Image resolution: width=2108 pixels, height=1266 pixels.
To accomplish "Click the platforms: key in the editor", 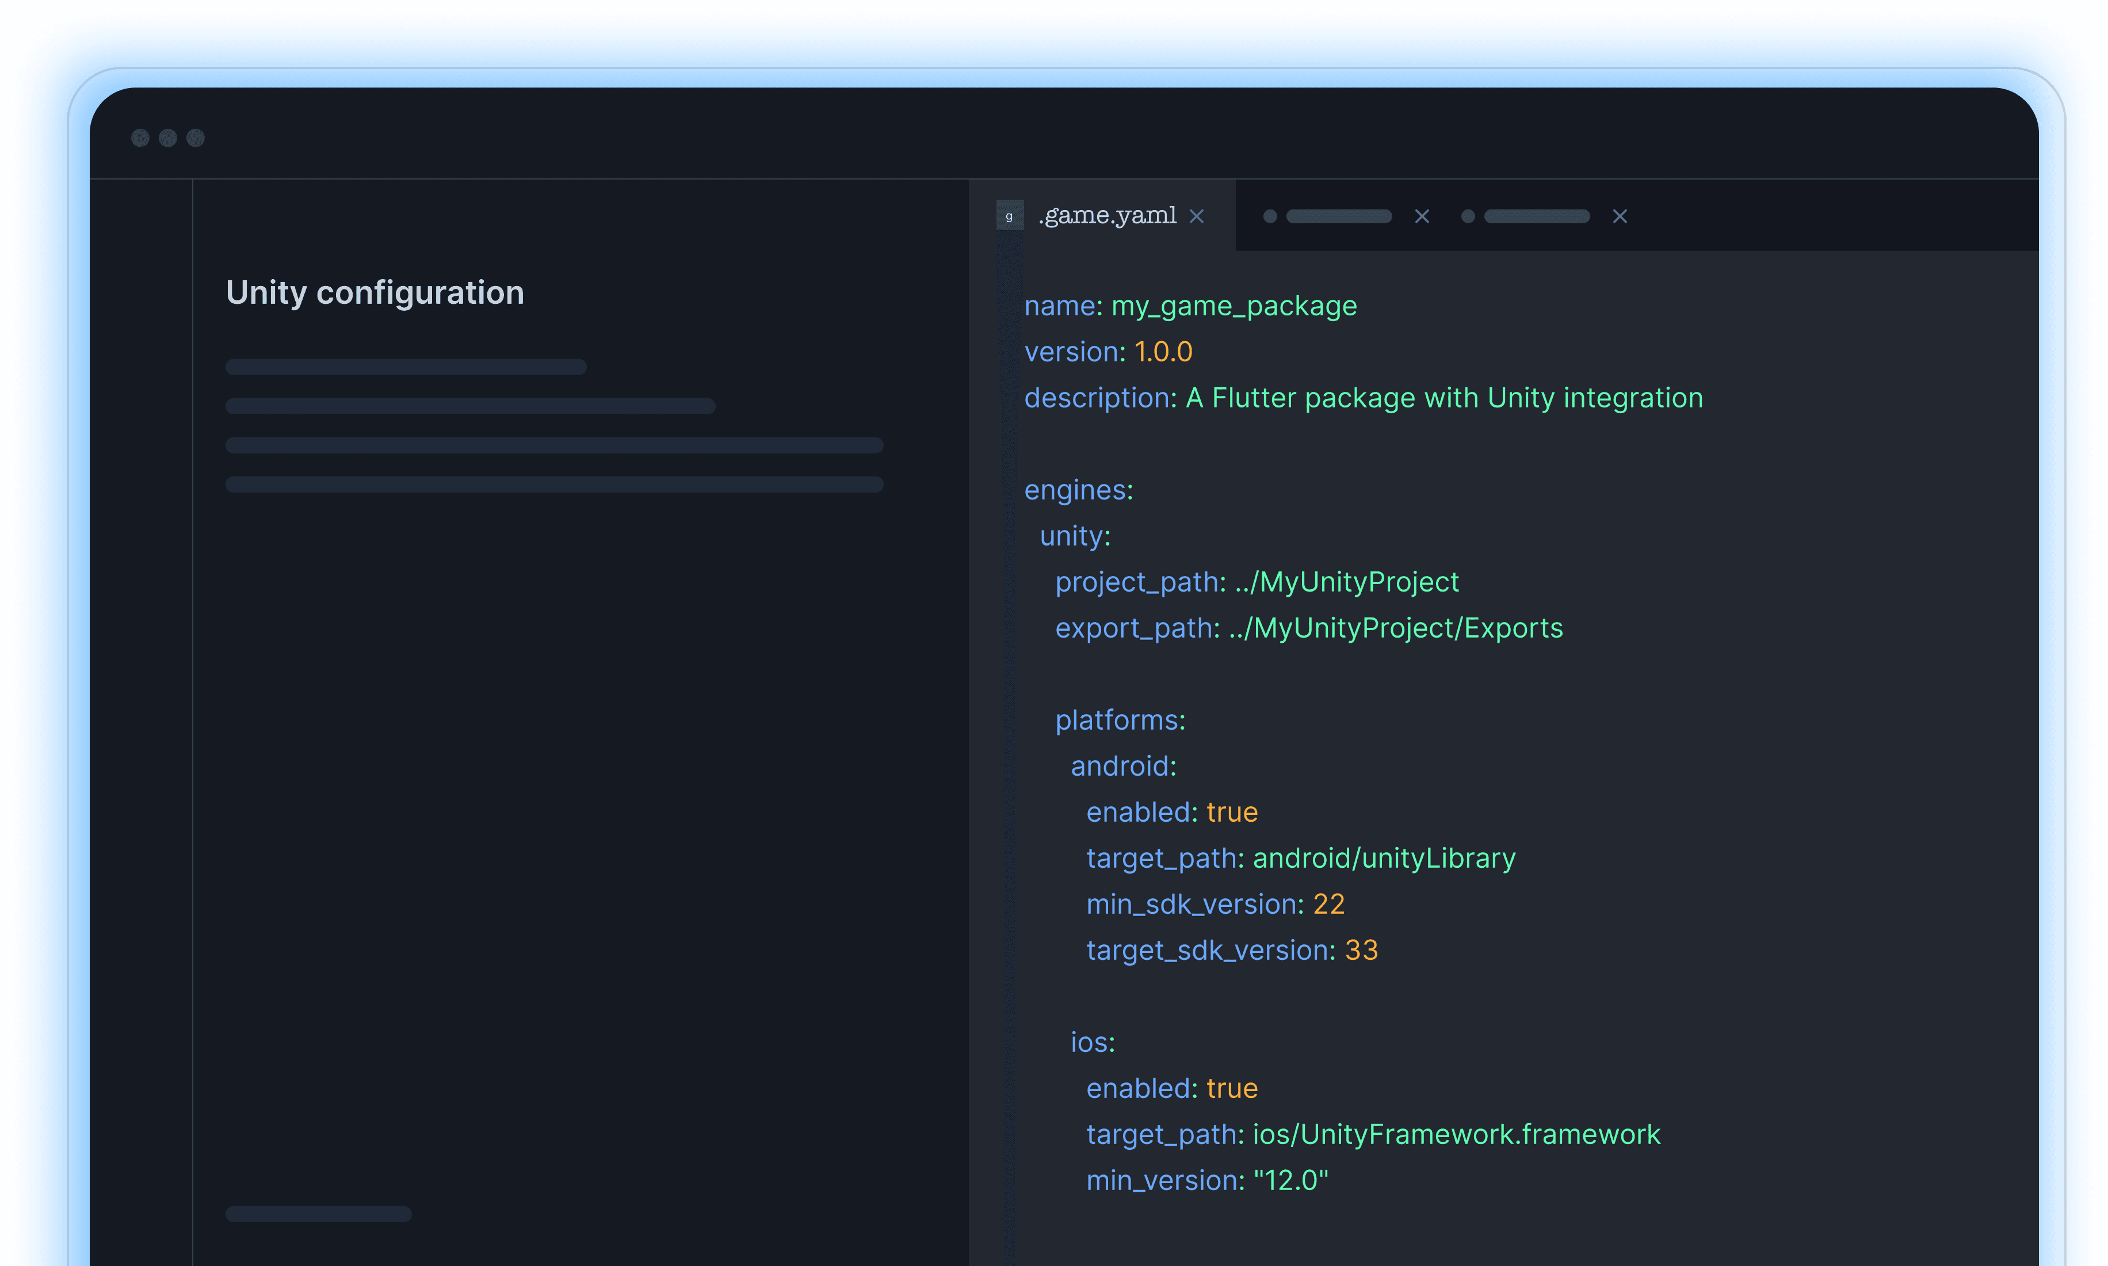I will tap(1120, 720).
